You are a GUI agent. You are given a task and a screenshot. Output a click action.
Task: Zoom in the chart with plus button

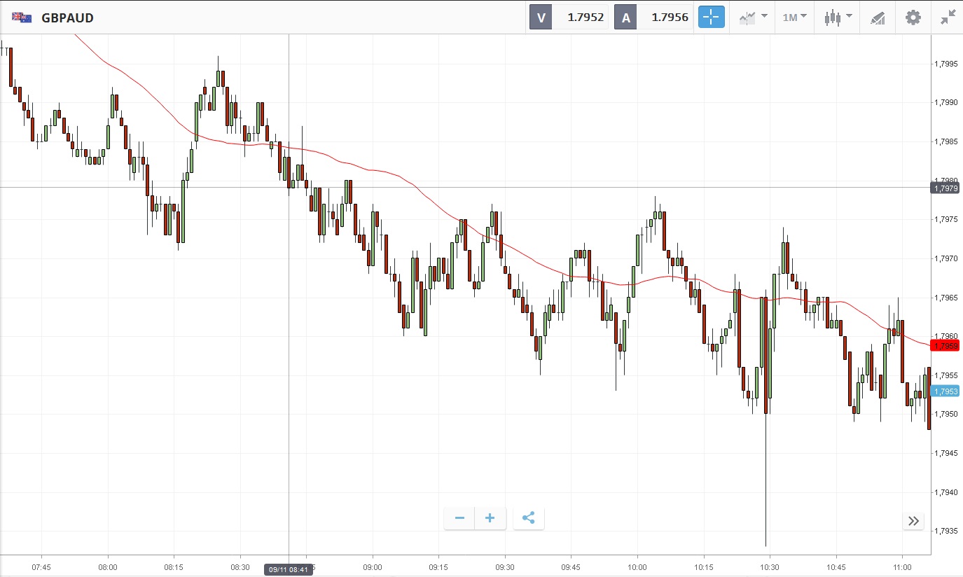click(490, 518)
